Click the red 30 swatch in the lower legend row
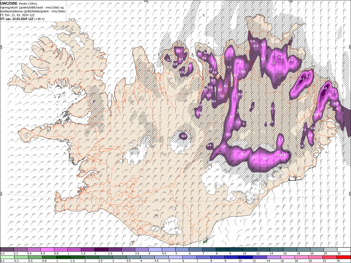351x263 pixels. pos(343,257)
